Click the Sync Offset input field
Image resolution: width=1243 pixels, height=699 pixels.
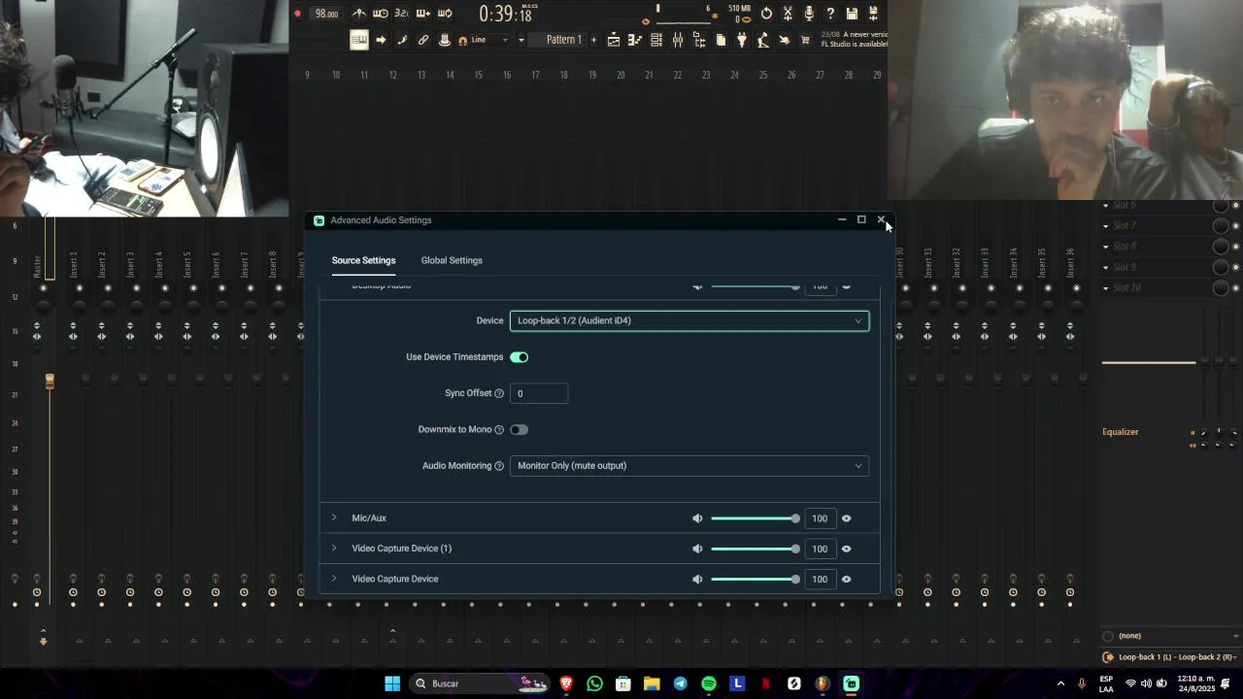point(539,393)
